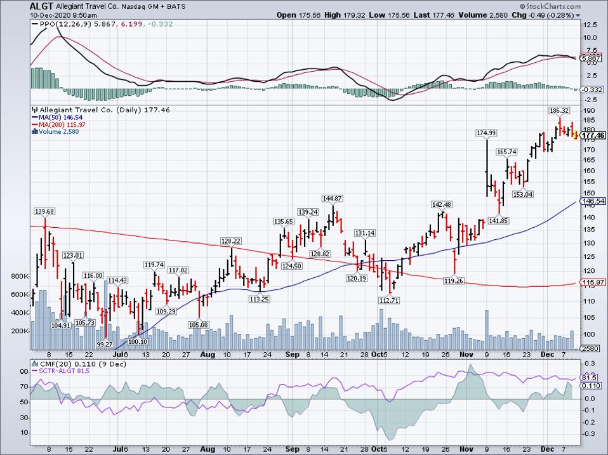Click the blue line swatch next to MA(50)
The image size is (608, 455).
[x=34, y=117]
